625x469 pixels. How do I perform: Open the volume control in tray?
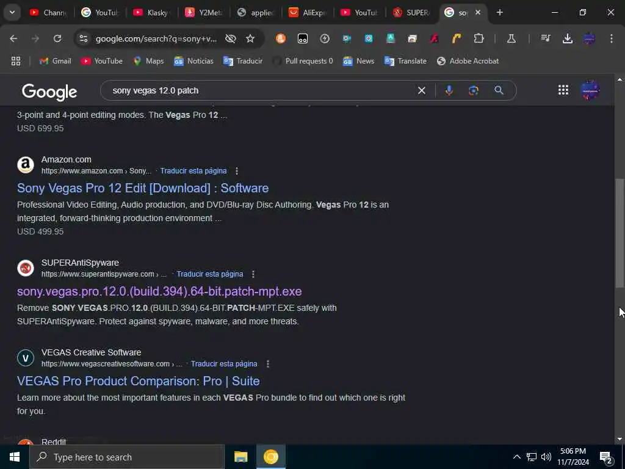coord(546,457)
